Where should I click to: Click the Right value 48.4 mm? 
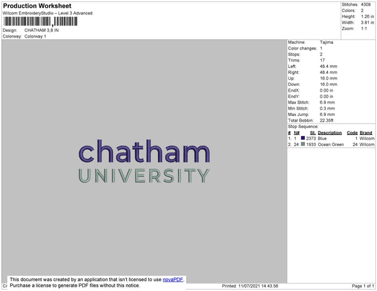pos(329,72)
